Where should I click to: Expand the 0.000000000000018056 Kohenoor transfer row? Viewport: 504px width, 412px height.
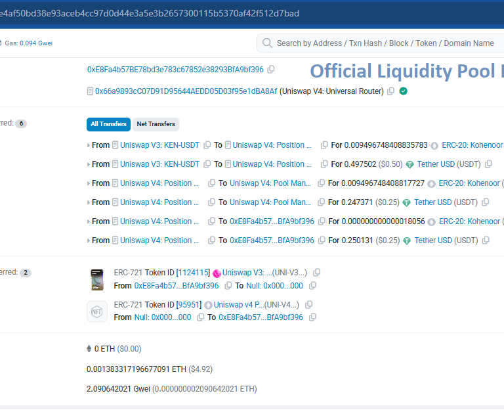tap(89, 221)
